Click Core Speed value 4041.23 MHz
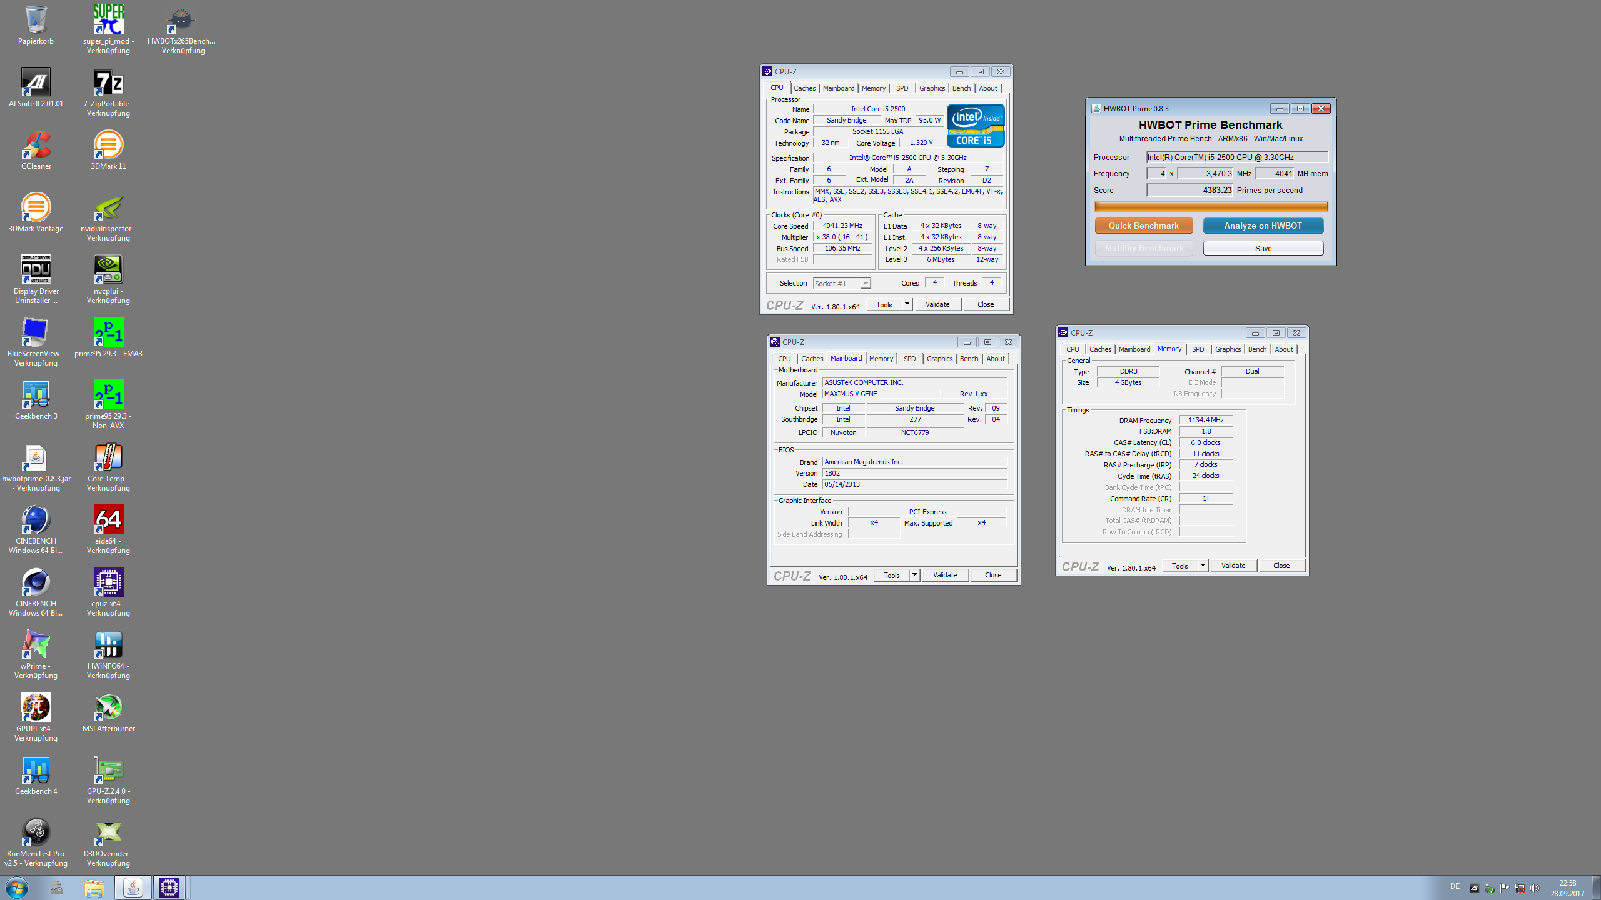This screenshot has width=1601, height=900. pos(842,226)
